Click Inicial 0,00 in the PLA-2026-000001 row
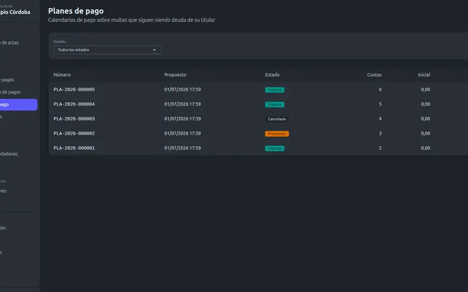Viewport: 468px width, 292px height. click(425, 148)
